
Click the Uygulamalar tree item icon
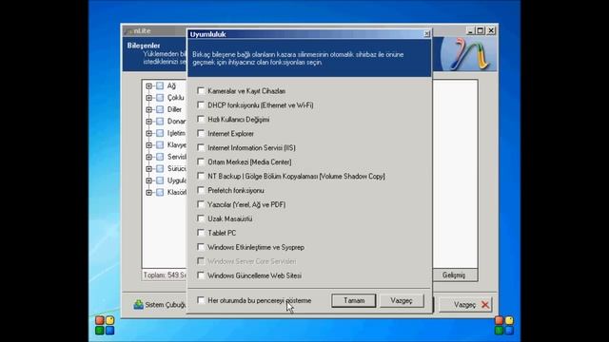[160, 180]
